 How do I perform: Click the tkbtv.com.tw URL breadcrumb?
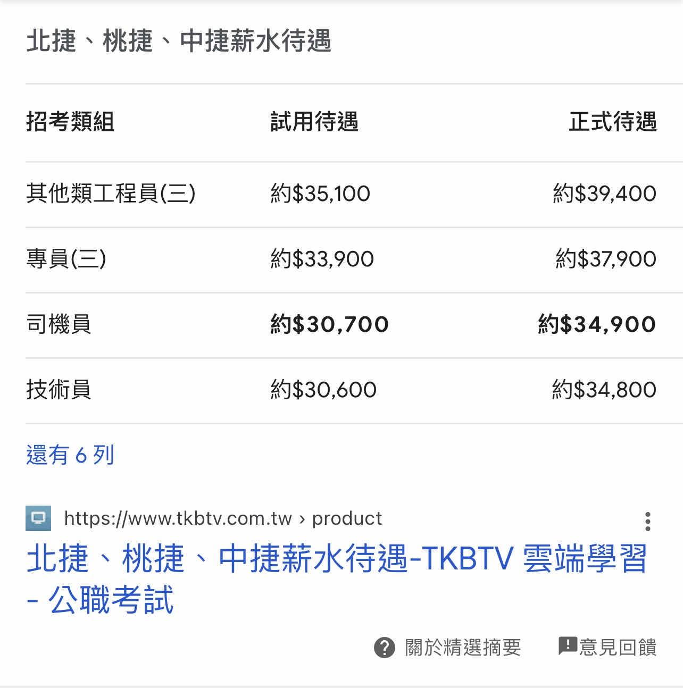(223, 518)
